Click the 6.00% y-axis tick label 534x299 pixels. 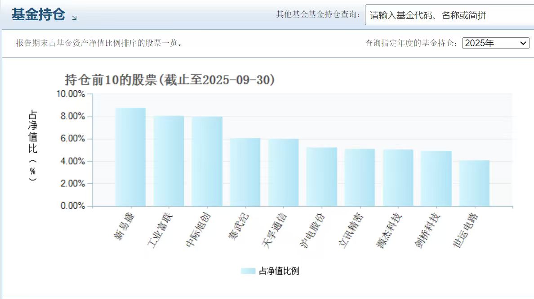pyautogui.click(x=72, y=138)
